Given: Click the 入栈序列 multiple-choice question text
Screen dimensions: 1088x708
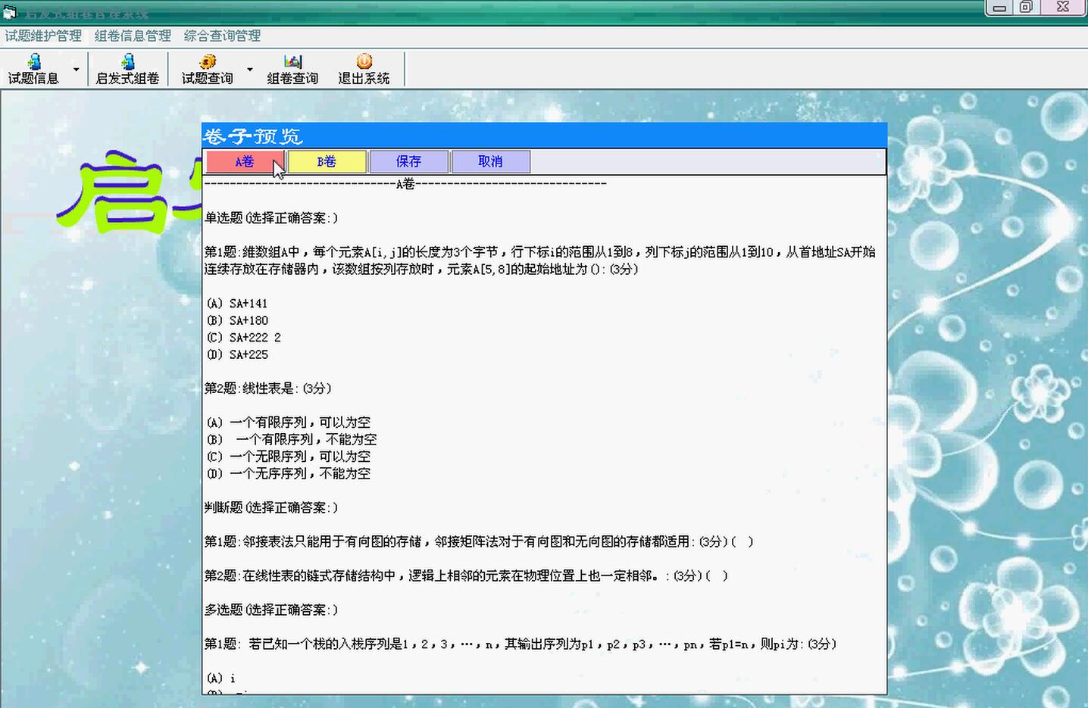Looking at the screenshot, I should tap(521, 644).
